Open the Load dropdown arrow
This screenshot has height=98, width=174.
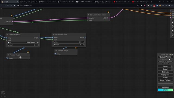(172, 69)
